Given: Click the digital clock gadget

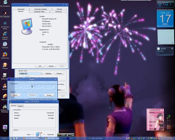Looking at the screenshot, I should click(165, 3).
